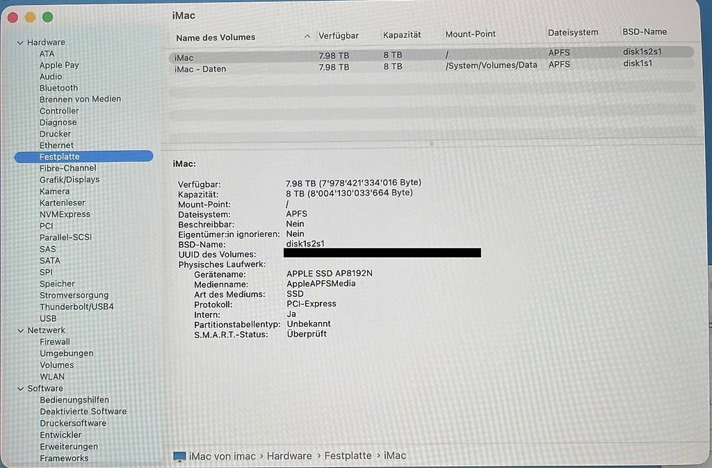Click APPLE SSD AP8192N device name
712x468 pixels.
tap(329, 273)
